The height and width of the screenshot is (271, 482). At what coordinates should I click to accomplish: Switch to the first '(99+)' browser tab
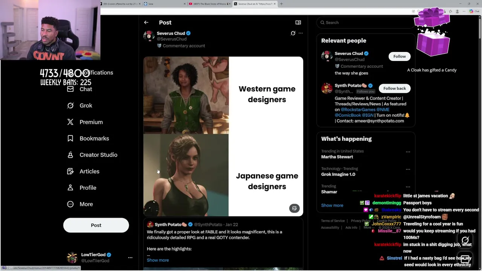[120, 4]
